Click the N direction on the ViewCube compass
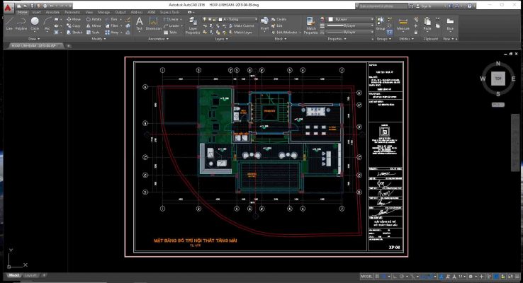Viewport: 523px width, 283px height. [498, 63]
